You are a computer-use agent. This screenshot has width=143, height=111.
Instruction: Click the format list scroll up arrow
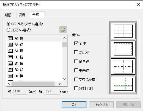point(65,38)
